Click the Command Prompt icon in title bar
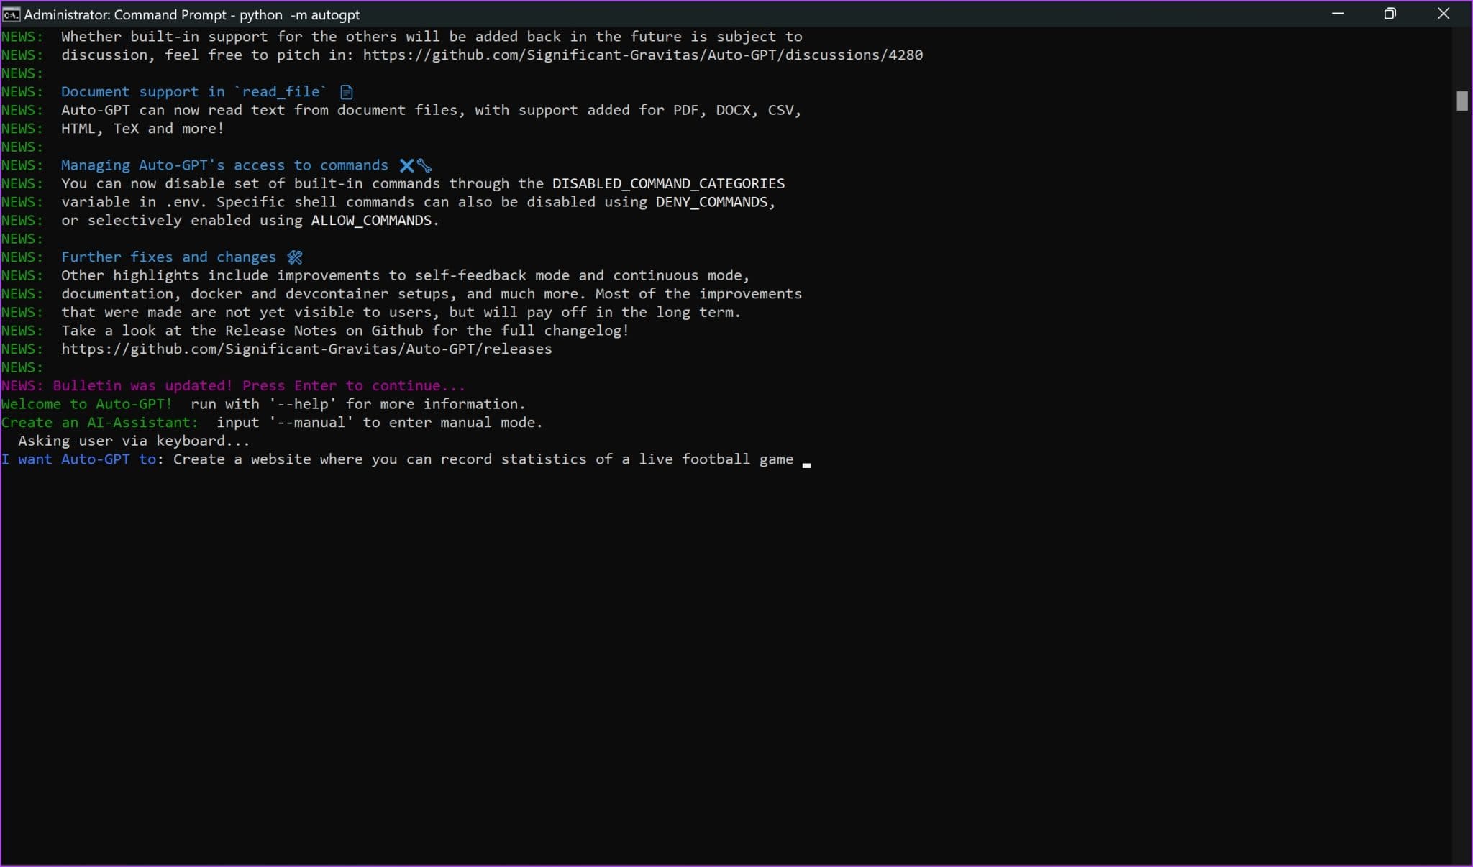 [11, 14]
